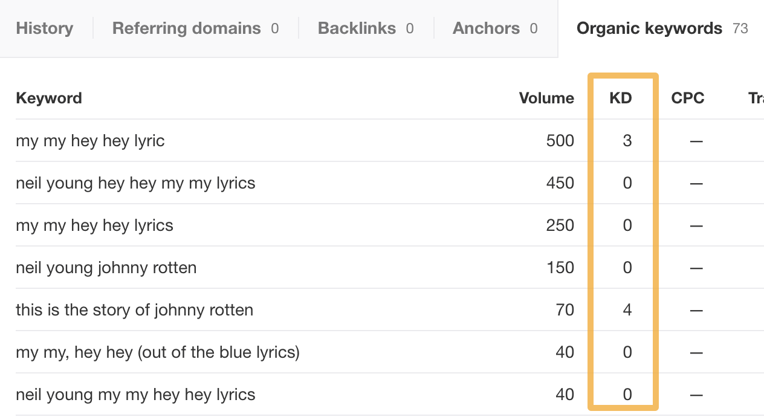The image size is (764, 417).
Task: Open 'this is the story of johnny rotten'
Action: point(134,309)
